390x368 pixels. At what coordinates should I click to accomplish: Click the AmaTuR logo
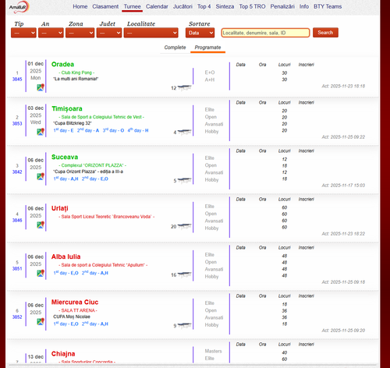pyautogui.click(x=19, y=7)
